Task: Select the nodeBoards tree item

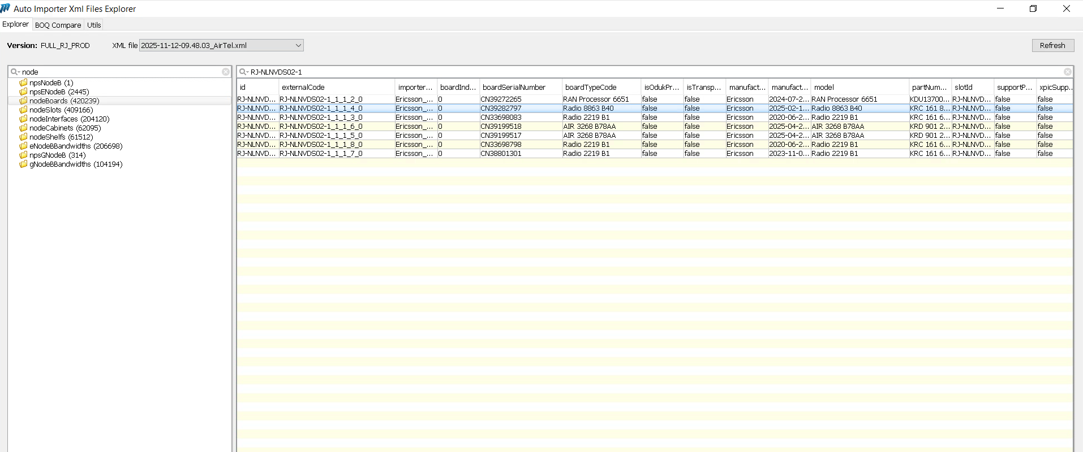Action: tap(64, 101)
